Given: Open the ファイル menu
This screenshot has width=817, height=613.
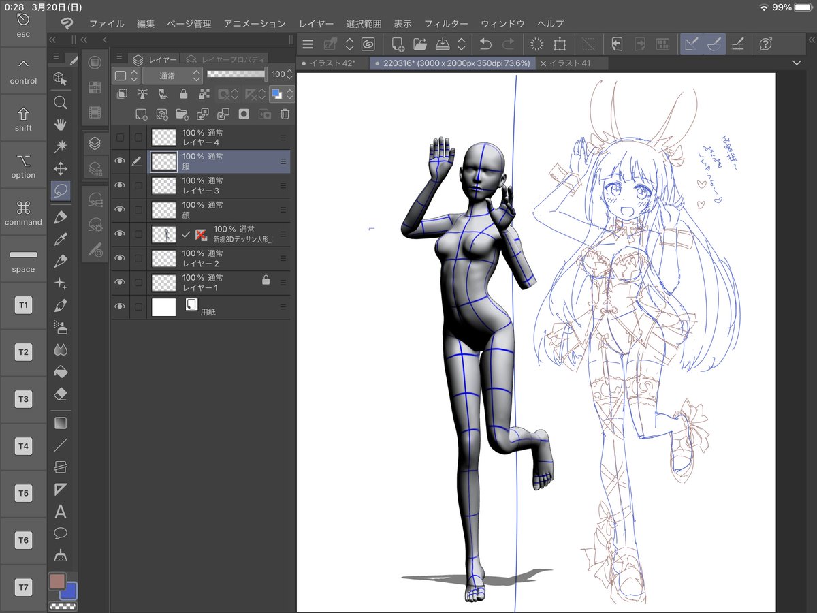Looking at the screenshot, I should click(x=106, y=24).
